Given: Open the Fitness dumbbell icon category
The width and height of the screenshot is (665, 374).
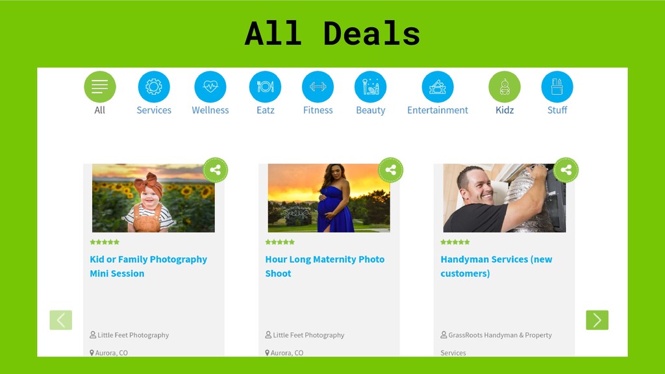Looking at the screenshot, I should (318, 87).
